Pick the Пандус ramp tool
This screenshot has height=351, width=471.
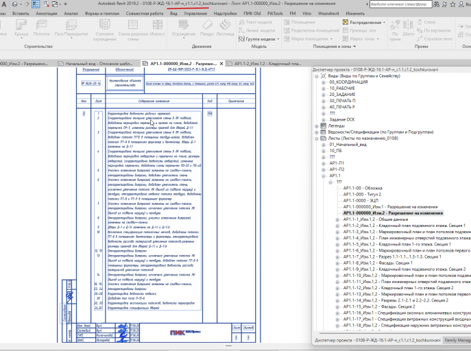pos(207,29)
